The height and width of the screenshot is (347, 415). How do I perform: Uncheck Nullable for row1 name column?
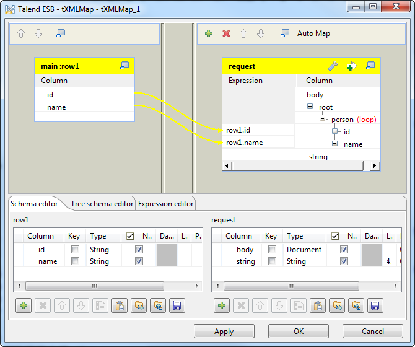[139, 261]
